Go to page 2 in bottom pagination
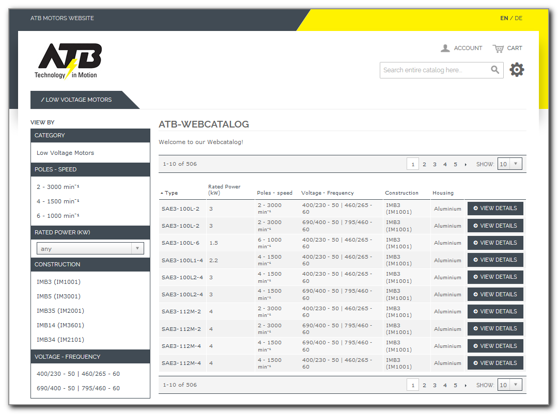This screenshot has height=414, width=558. [424, 385]
